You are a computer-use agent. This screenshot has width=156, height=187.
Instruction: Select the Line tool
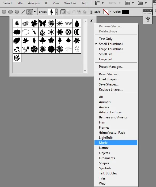pos(23,12)
